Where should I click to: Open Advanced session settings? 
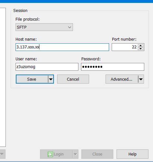pyautogui.click(x=122, y=79)
